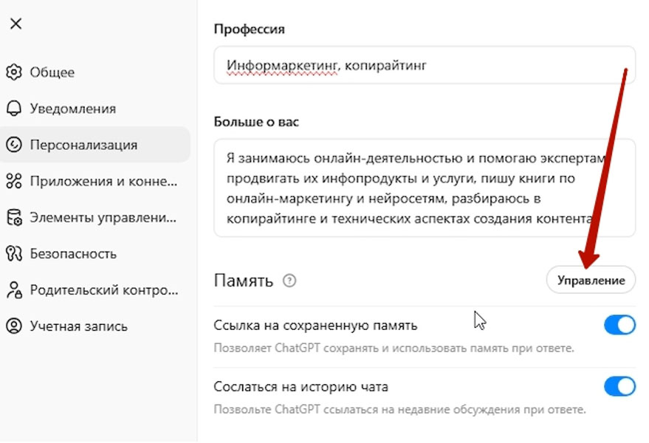Turn off the Сослаться на историю чата switch
The image size is (649, 443).
click(619, 386)
